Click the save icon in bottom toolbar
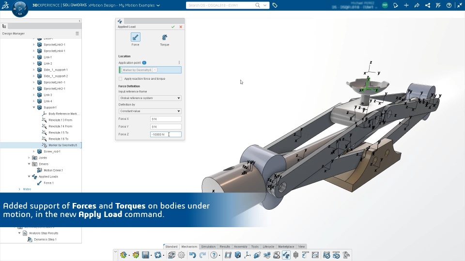This screenshot has height=261, width=465. pos(145,255)
